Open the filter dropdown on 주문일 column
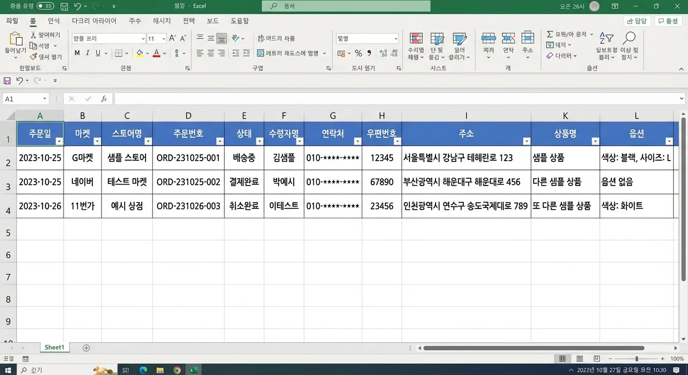The height and width of the screenshot is (375, 688). (59, 141)
